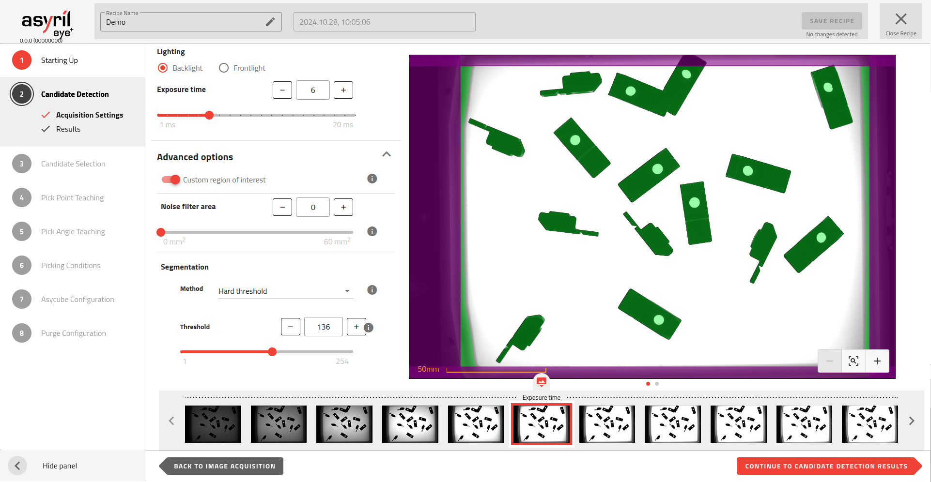Viewport: 931px width, 482px height.
Task: Click Continue to Candidate Detection Results
Action: pyautogui.click(x=826, y=466)
